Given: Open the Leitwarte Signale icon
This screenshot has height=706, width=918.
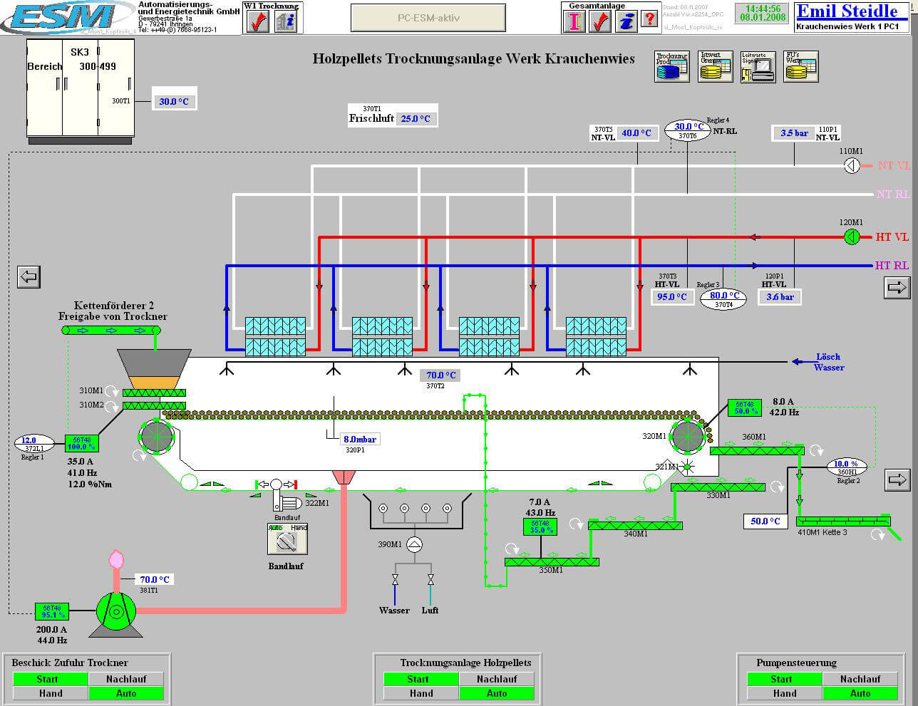Looking at the screenshot, I should point(758,66).
